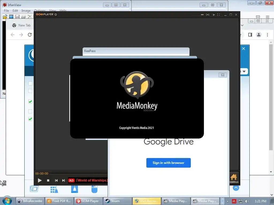Open network tray icon
Screen dimensions: 274x205
pos(241,201)
